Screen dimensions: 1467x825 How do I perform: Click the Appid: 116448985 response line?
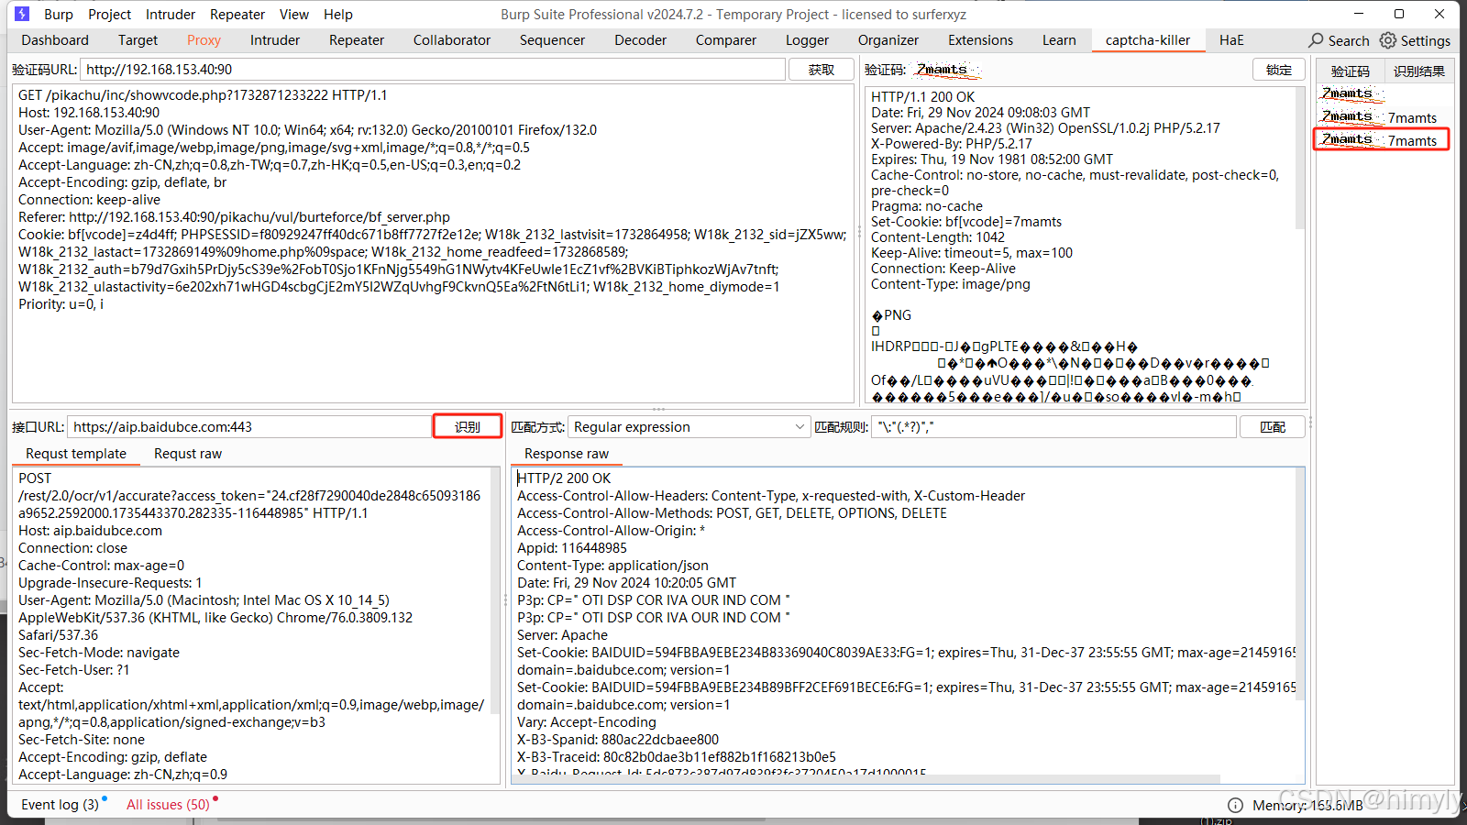(x=572, y=548)
